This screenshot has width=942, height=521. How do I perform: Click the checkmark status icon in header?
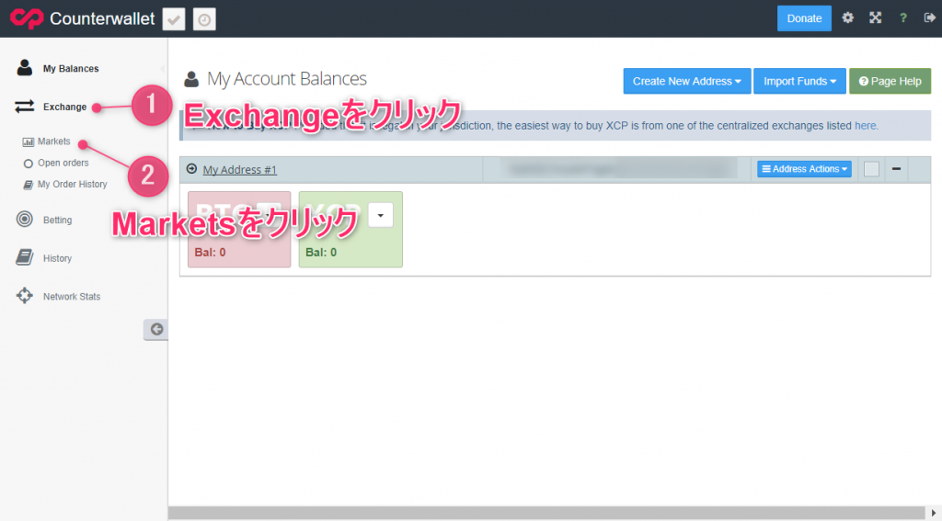click(174, 18)
